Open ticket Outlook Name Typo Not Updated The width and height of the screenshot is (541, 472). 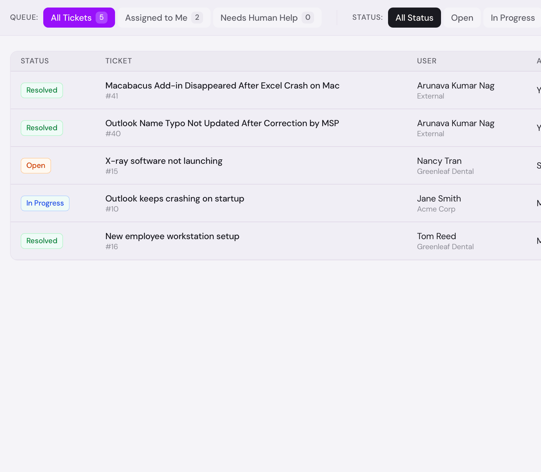pyautogui.click(x=222, y=123)
